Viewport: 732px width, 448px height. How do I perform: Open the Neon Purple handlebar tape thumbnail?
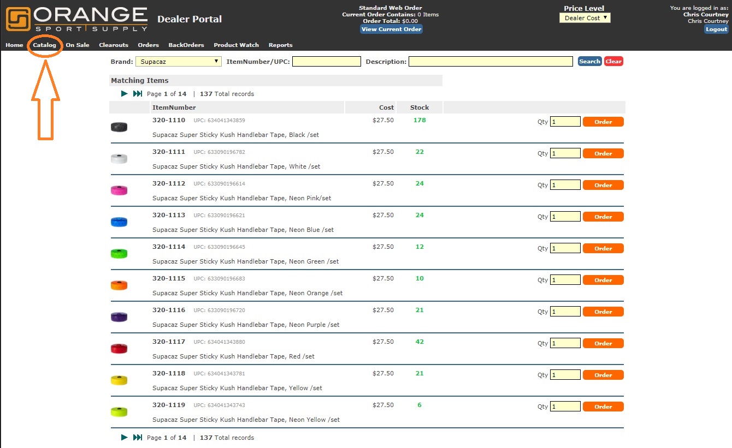coord(119,317)
